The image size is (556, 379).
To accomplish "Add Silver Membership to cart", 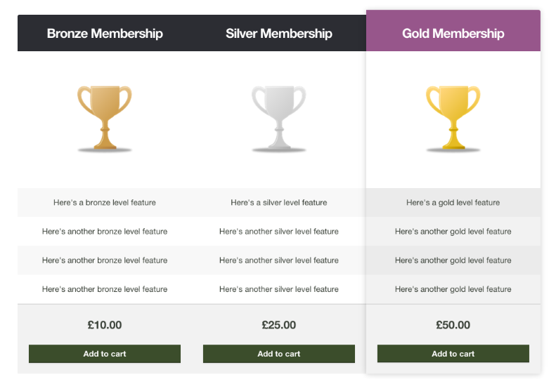I will (x=279, y=354).
